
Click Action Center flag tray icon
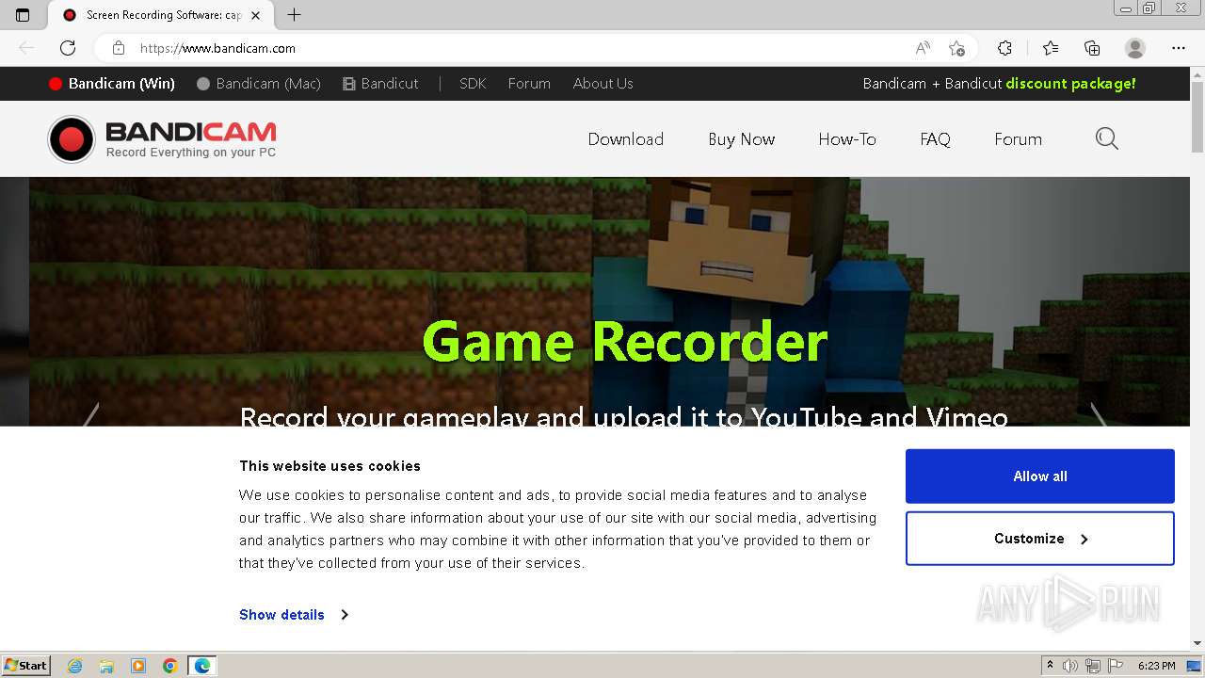[1116, 666]
